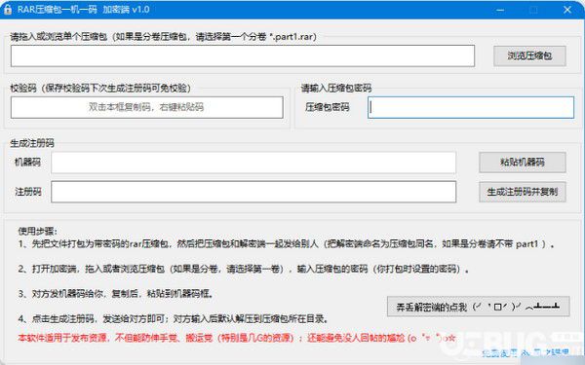Click the 校验码 checksum field
The image size is (585, 365).
coord(146,107)
